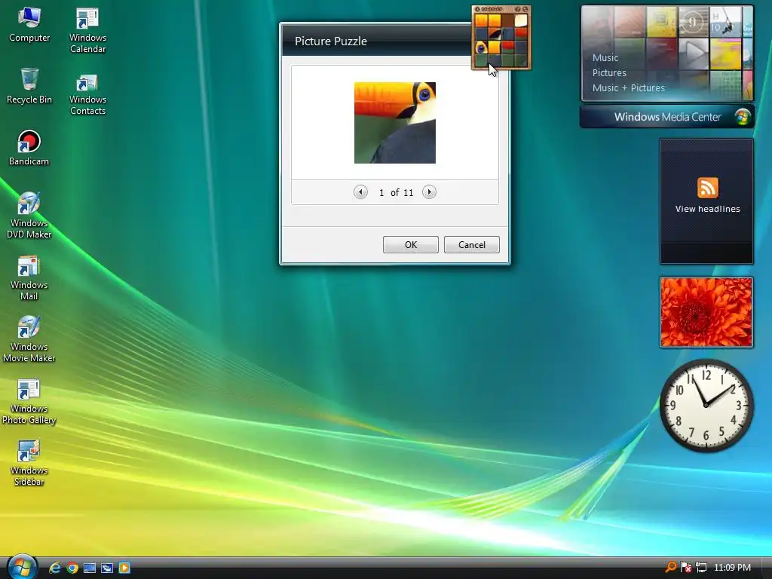The width and height of the screenshot is (772, 579).
Task: Click the toucan preview picture in the dialog
Action: click(x=395, y=123)
